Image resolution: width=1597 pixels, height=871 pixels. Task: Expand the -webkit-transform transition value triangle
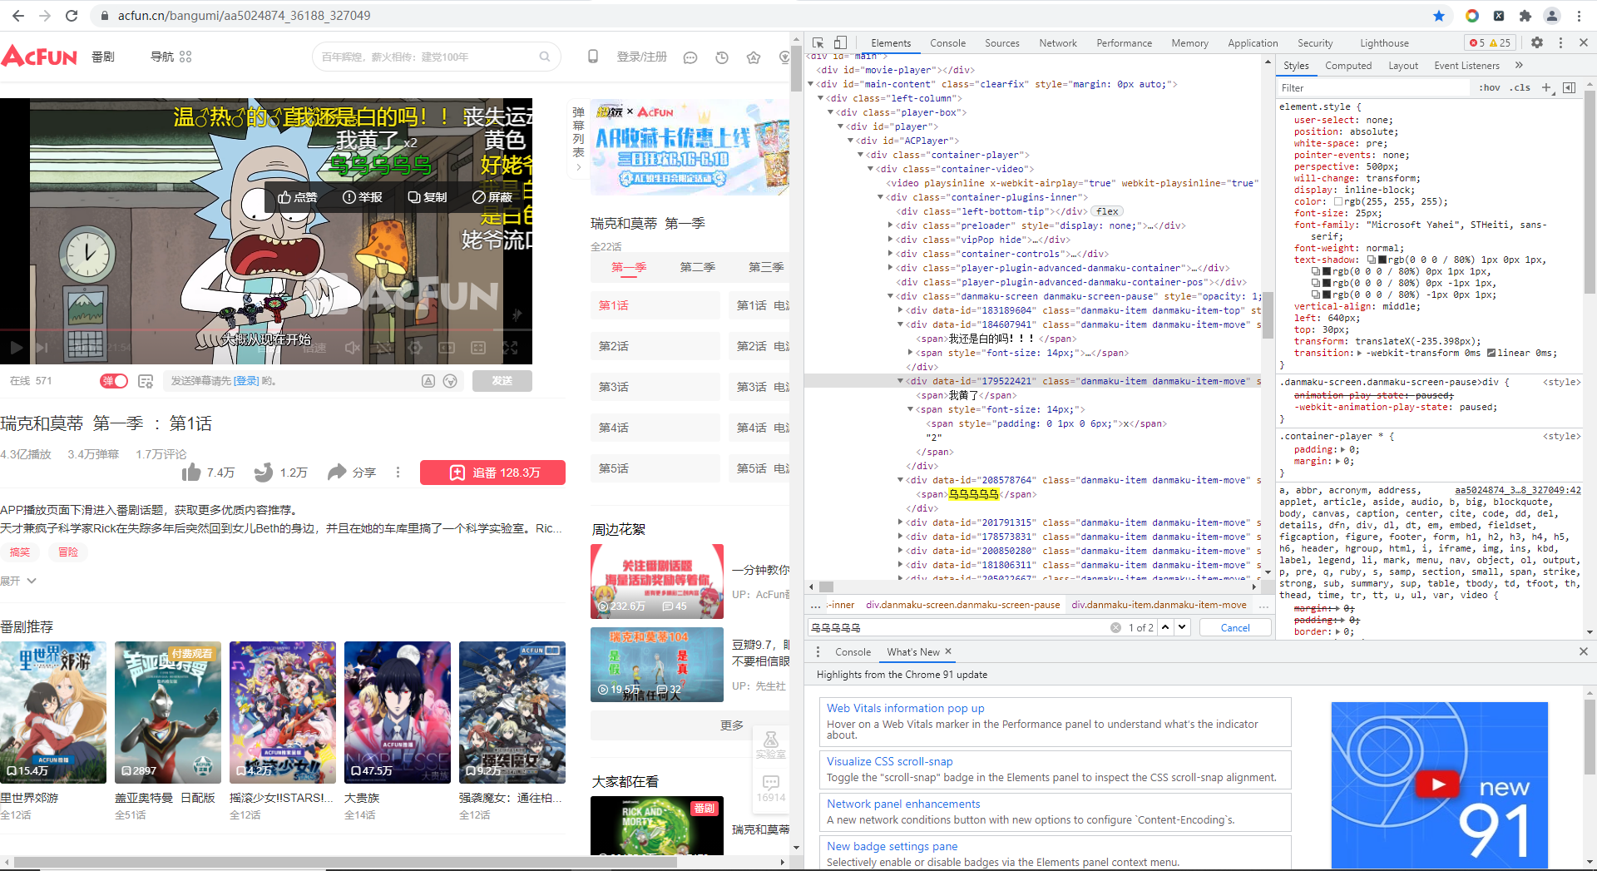click(1359, 353)
